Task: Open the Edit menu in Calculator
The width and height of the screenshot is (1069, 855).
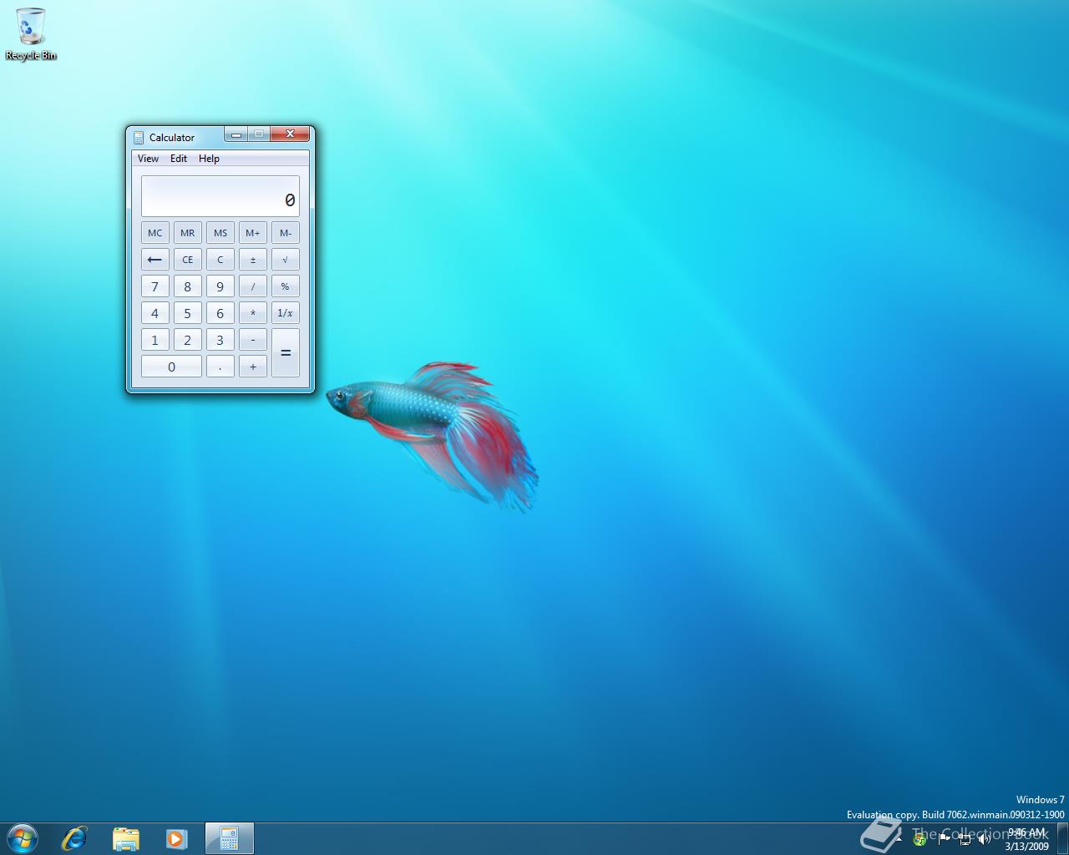Action: pos(179,159)
